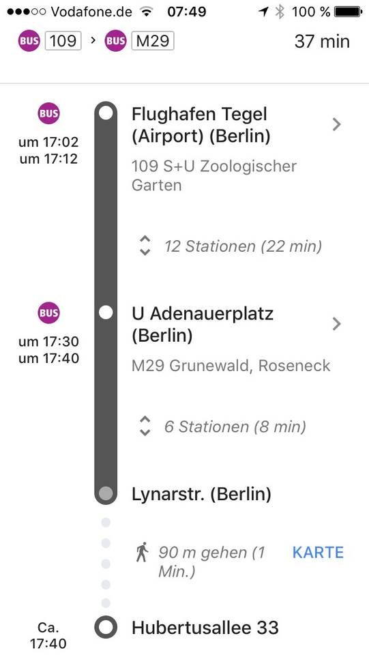This screenshot has width=369, height=655.
Task: Tap the BUS icon beside M29 in header
Action: point(116,41)
